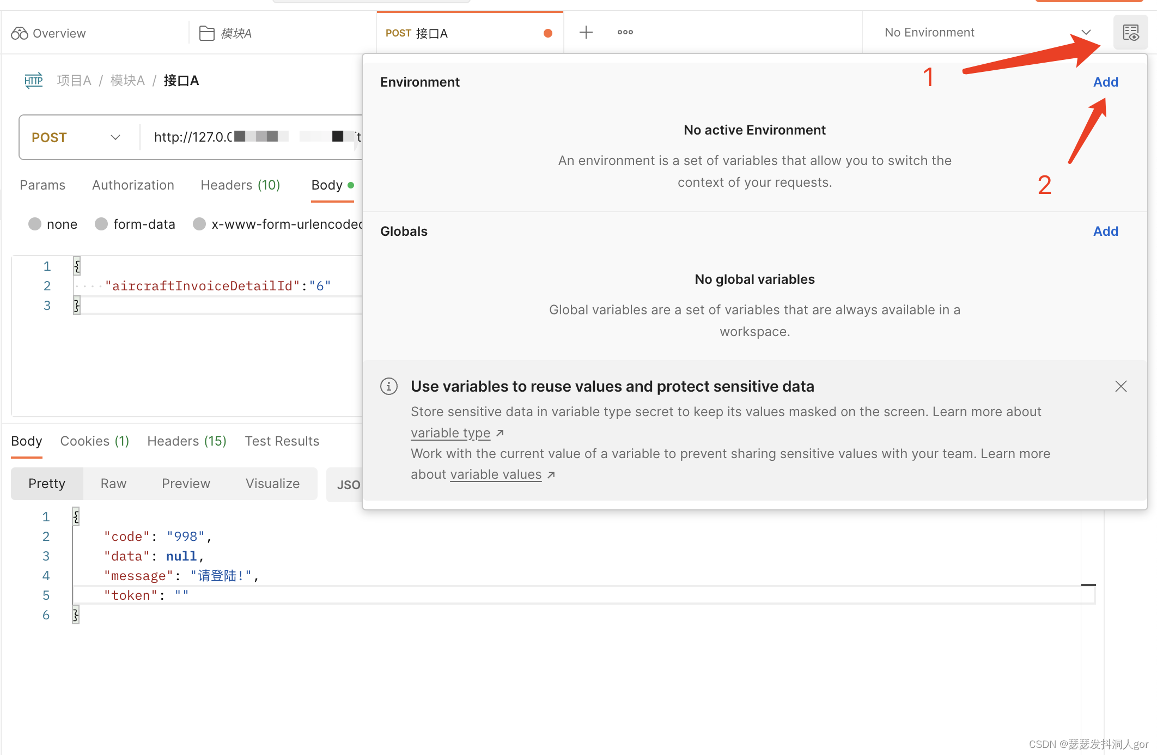
Task: Open the Params tab
Action: (x=42, y=185)
